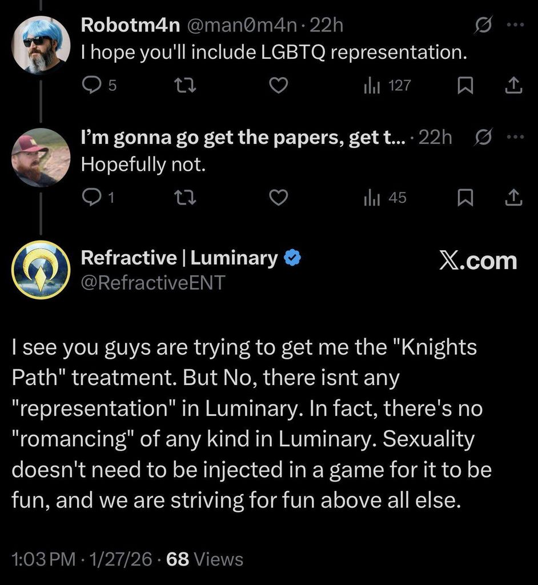Open Refractive Luminary's avatar logo
This screenshot has width=538, height=585.
41,269
